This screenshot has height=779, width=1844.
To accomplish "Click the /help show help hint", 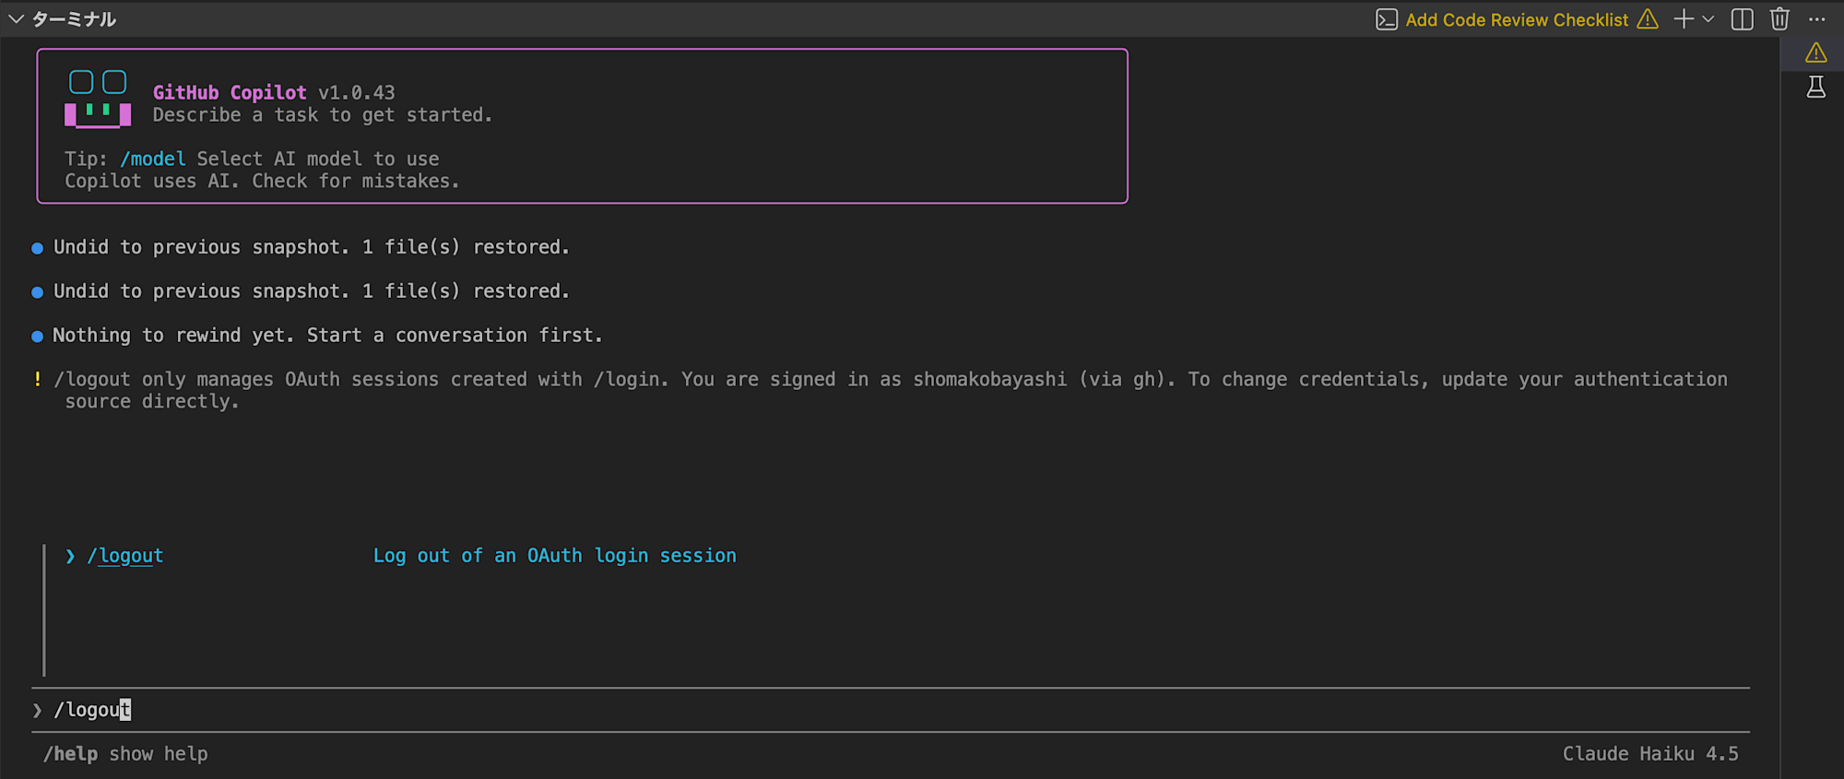I will point(125,754).
